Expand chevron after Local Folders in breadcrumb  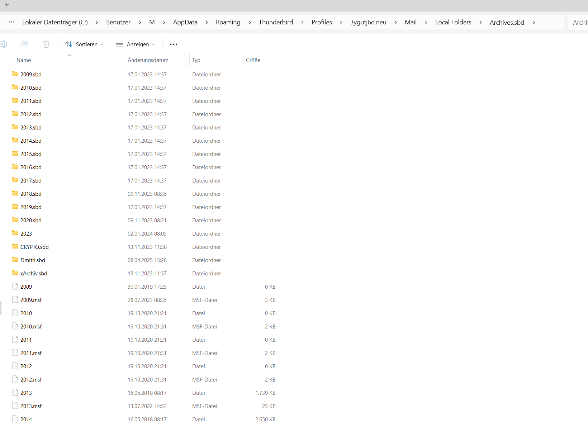pos(480,22)
